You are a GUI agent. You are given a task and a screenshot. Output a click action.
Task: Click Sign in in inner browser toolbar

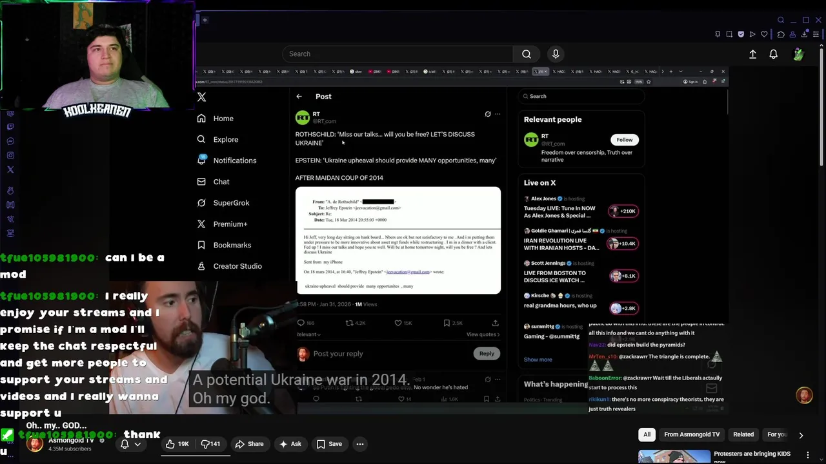690,82
